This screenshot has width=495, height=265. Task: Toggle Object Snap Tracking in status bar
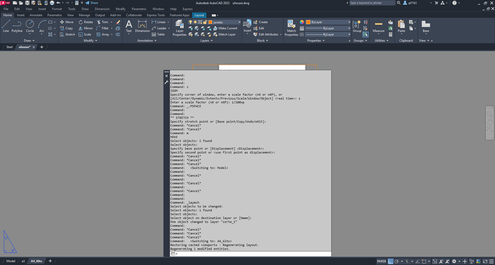(x=417, y=261)
